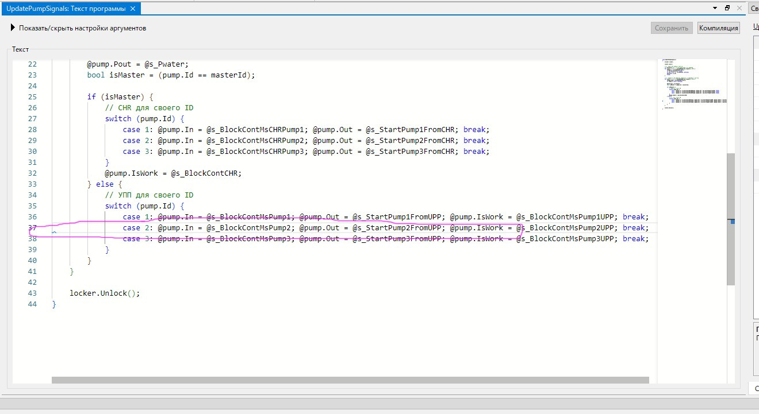Click the vertical scrollbar thumb of editor

(730, 218)
